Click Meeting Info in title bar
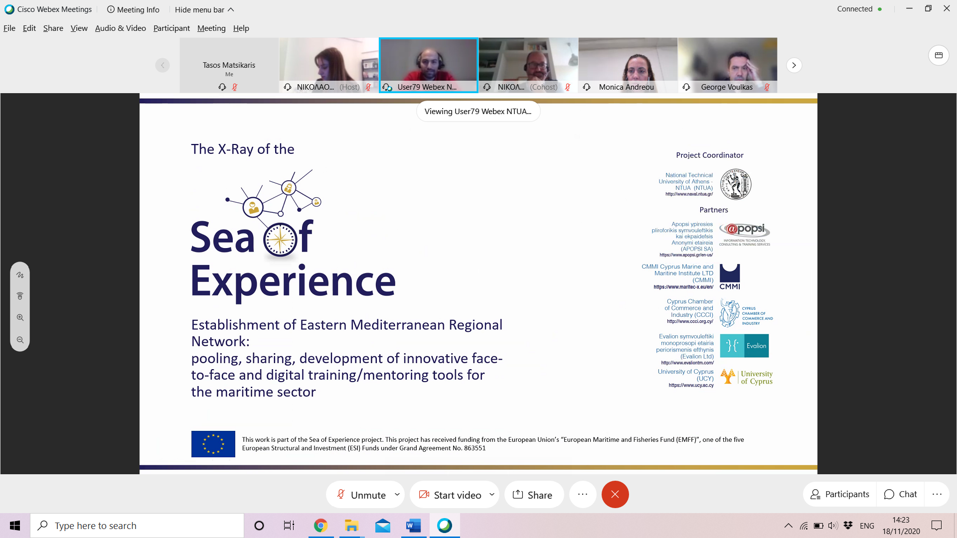 click(x=133, y=9)
